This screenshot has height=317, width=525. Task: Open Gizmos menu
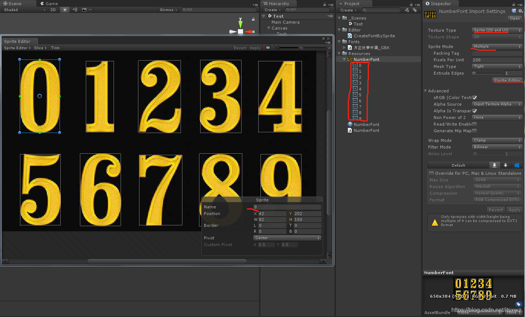click(x=169, y=10)
